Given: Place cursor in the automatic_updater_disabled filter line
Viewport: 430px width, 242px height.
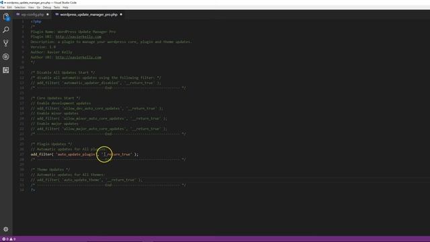Looking at the screenshot, I should [x=96, y=83].
